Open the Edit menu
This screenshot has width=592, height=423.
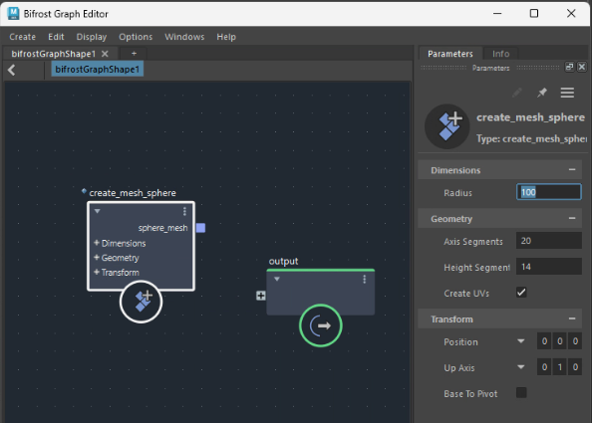(56, 37)
